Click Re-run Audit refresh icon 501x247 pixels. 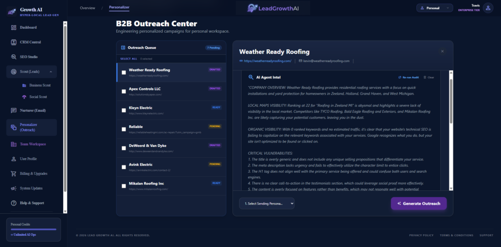coord(400,78)
